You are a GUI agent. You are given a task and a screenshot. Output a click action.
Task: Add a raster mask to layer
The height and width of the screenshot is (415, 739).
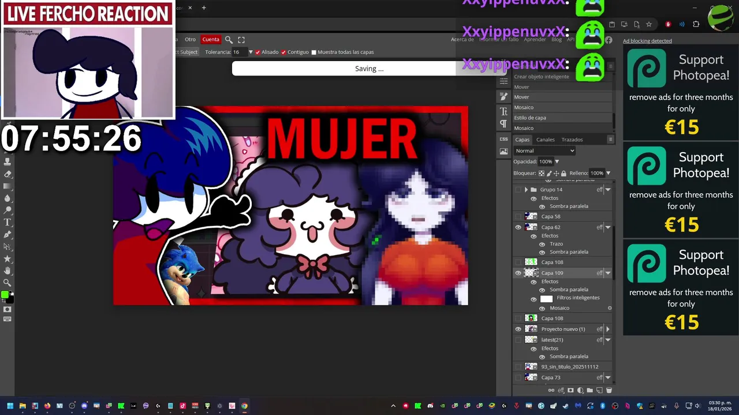click(x=570, y=390)
